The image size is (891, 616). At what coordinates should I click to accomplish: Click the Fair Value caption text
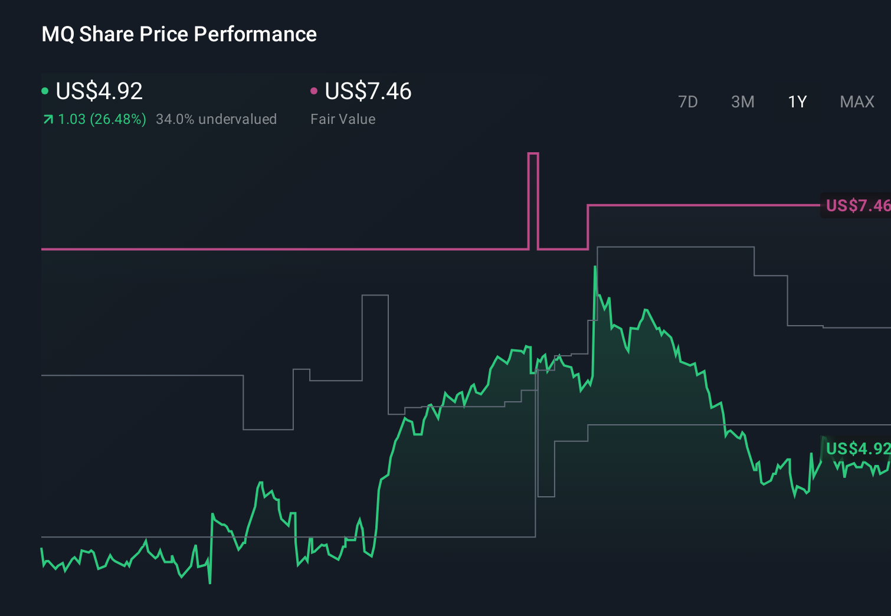point(343,119)
